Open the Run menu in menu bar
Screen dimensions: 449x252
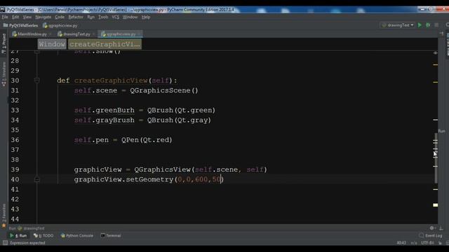tap(91, 17)
